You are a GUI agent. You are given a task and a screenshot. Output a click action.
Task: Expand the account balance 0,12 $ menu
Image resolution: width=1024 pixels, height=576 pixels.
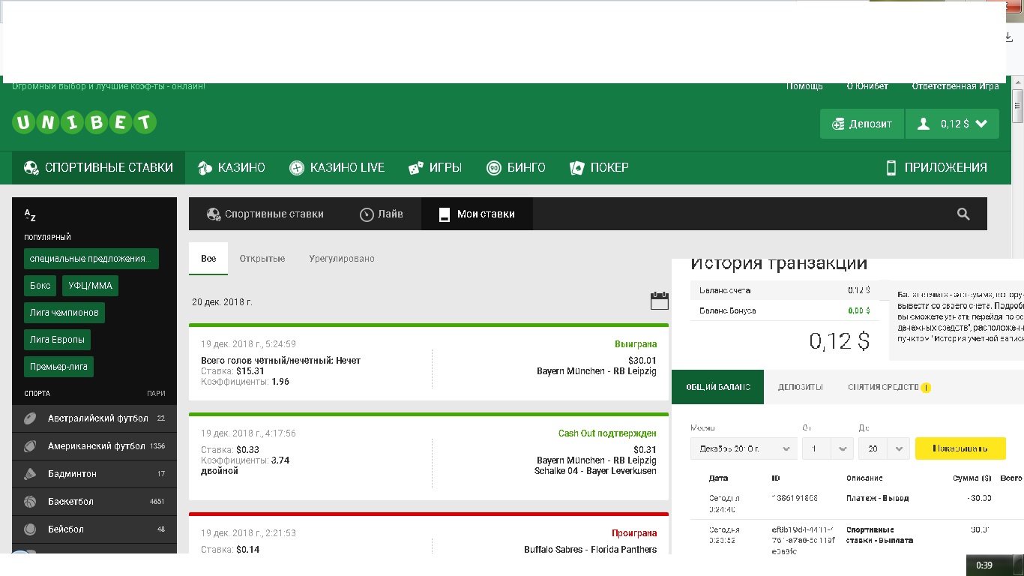pos(952,124)
